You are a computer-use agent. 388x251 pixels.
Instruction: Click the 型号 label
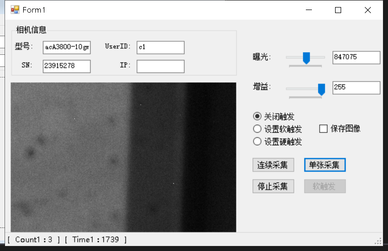(24, 46)
